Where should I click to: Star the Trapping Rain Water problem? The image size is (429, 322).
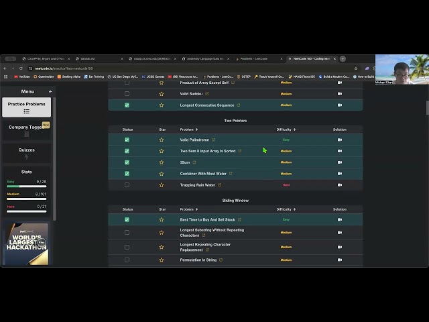click(162, 185)
